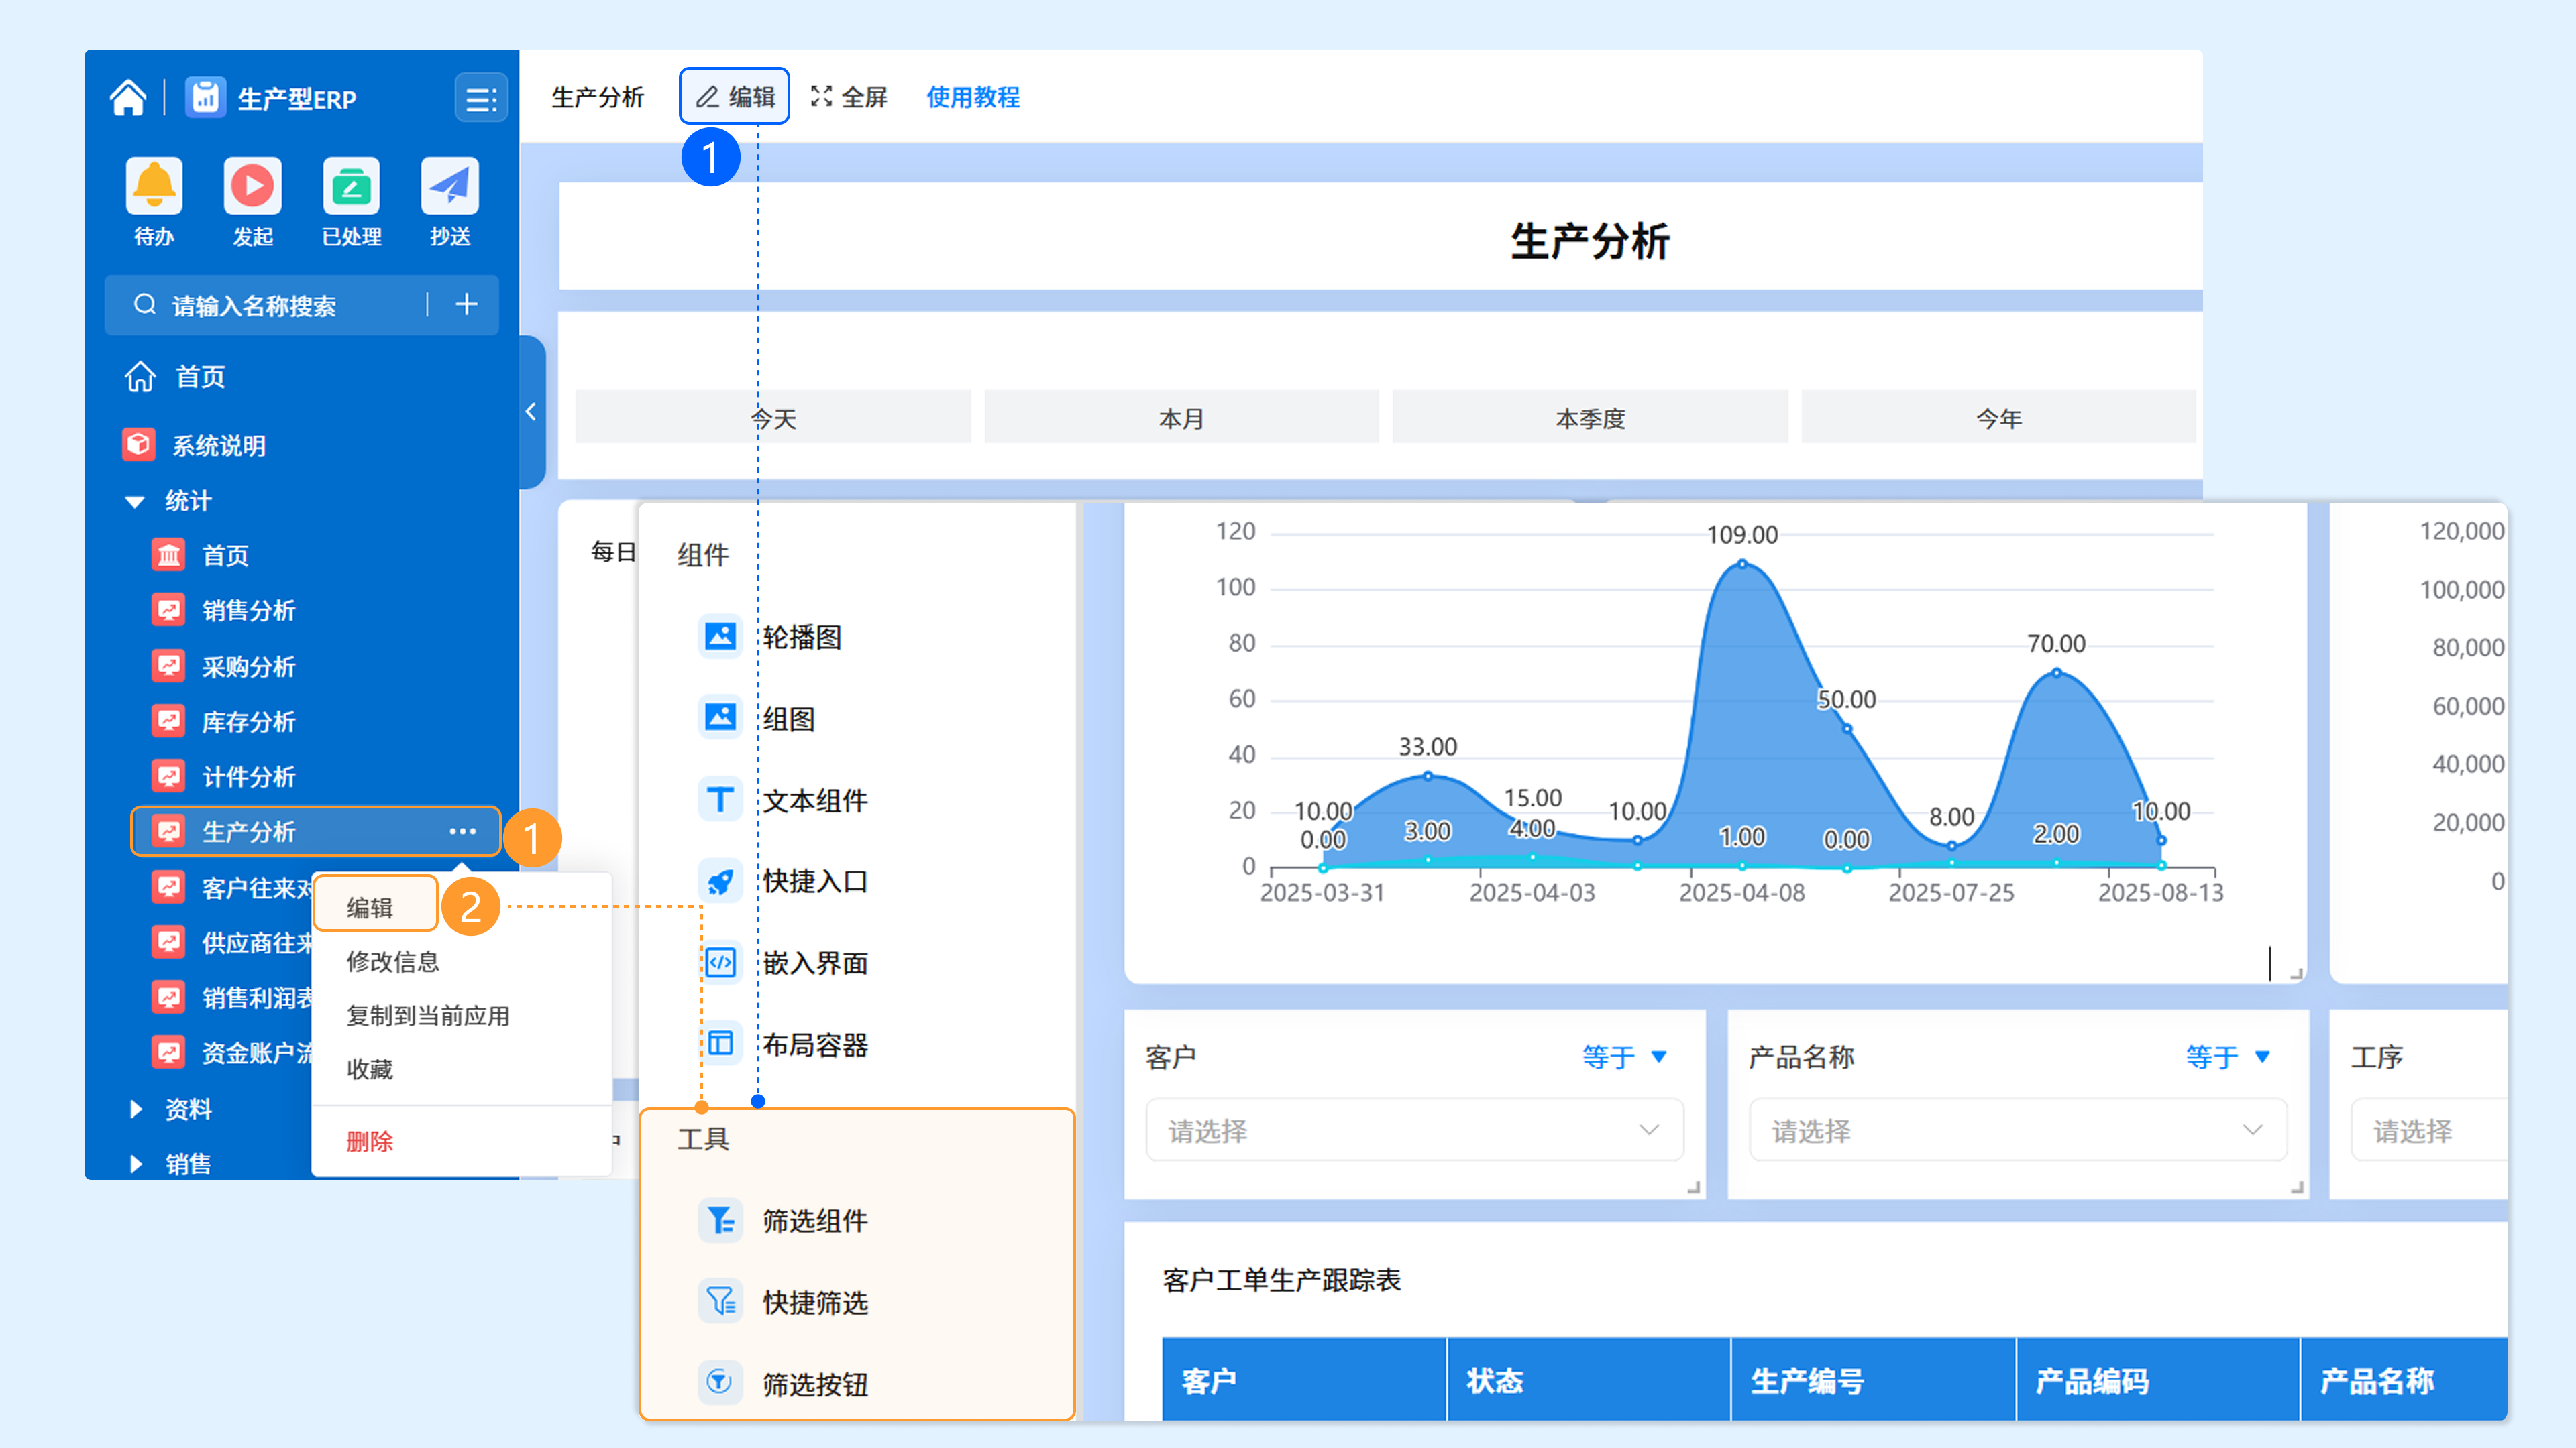
Task: Toggle the sidebar menu list icon
Action: click(481, 98)
